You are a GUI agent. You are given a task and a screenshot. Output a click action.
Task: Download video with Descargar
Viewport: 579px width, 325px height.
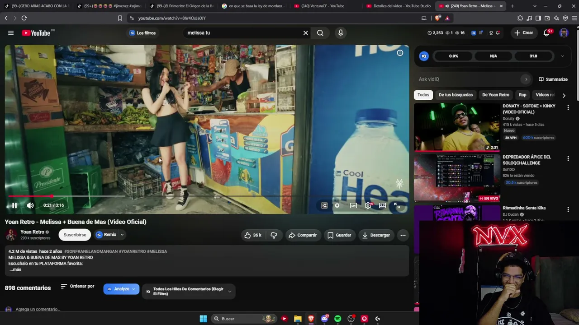pyautogui.click(x=376, y=235)
